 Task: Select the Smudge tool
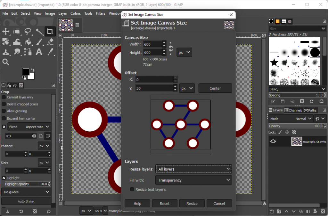pyautogui.click(x=17, y=52)
